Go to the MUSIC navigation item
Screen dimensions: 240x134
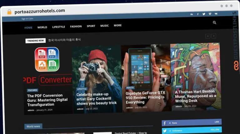pyautogui.click(x=104, y=26)
